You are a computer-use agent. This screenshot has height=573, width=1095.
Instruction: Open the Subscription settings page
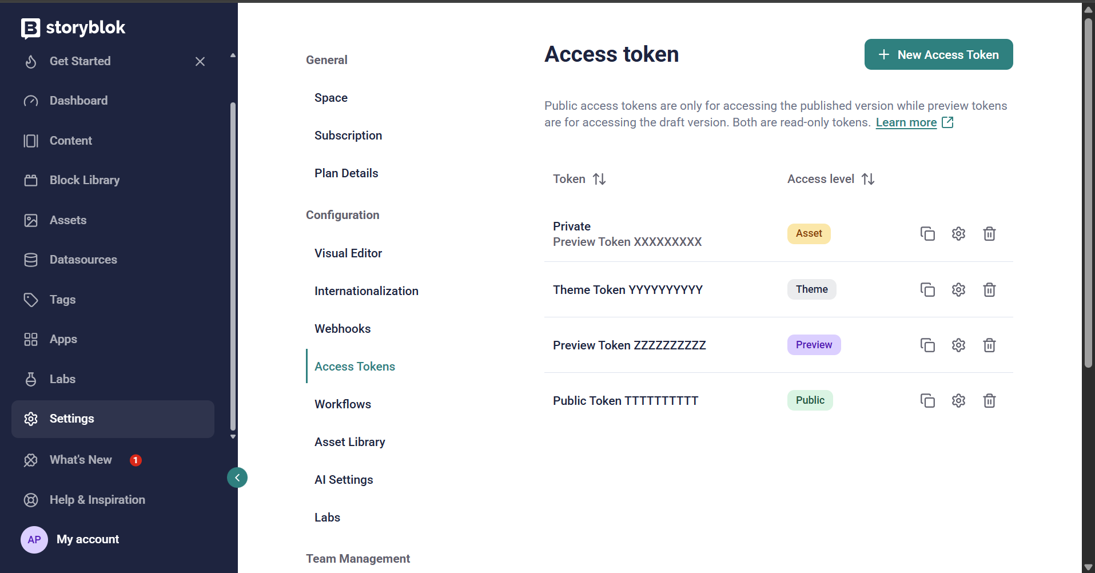348,136
